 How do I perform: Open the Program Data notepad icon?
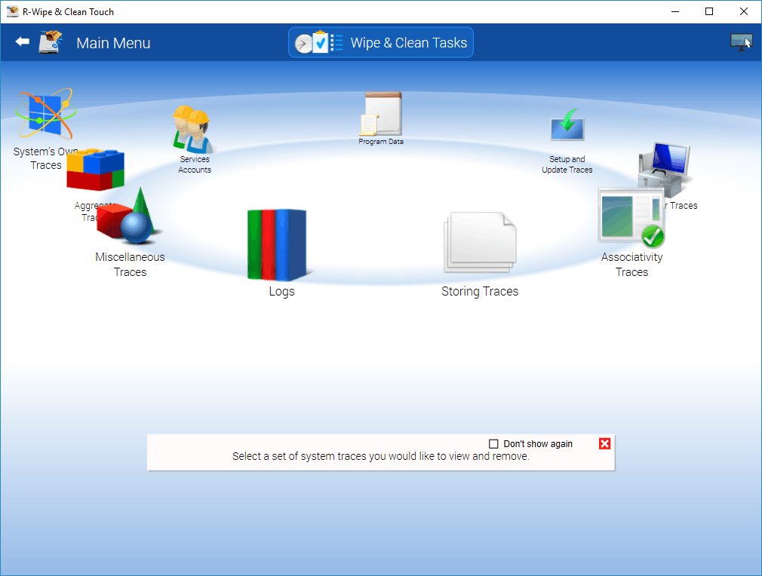click(381, 114)
